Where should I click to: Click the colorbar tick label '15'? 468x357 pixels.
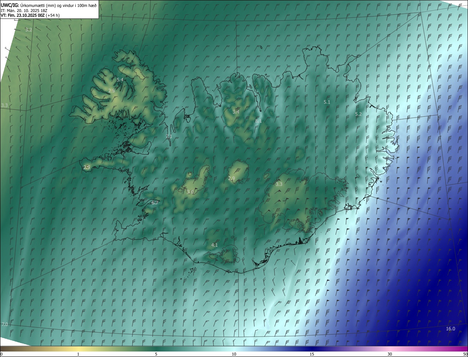pos(312,354)
